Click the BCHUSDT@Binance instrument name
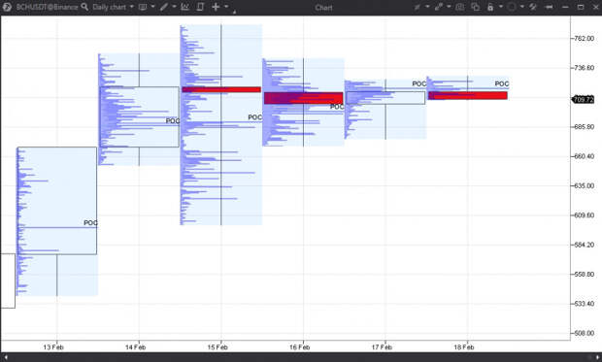The width and height of the screenshot is (602, 362). pyautogui.click(x=47, y=7)
